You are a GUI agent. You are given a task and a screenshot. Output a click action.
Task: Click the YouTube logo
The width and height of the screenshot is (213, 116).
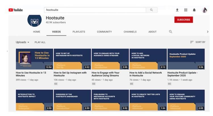point(16,10)
